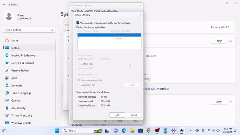Click the Settings sidebar scrollbar
This screenshot has width=240, height=135.
(x=55, y=79)
